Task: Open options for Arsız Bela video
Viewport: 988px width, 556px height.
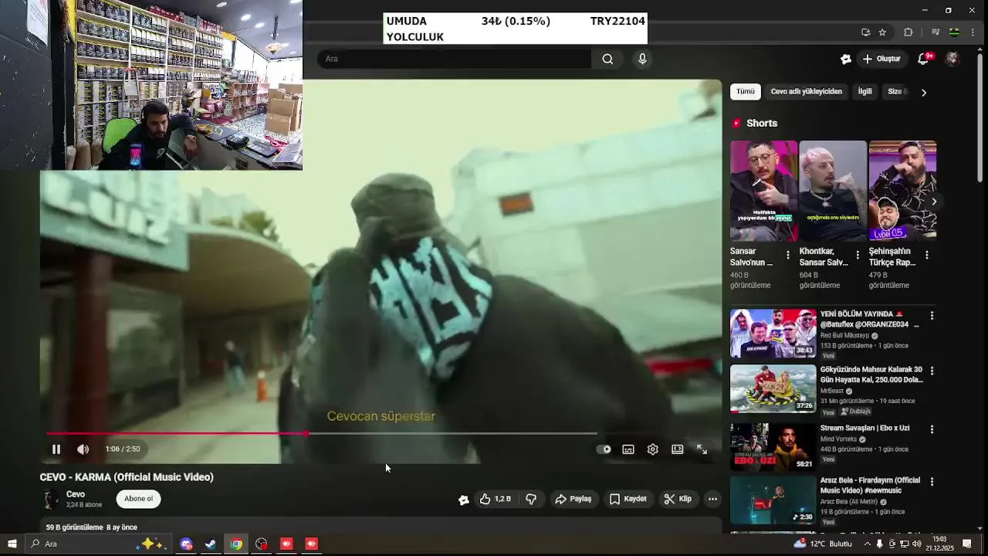Action: point(932,482)
